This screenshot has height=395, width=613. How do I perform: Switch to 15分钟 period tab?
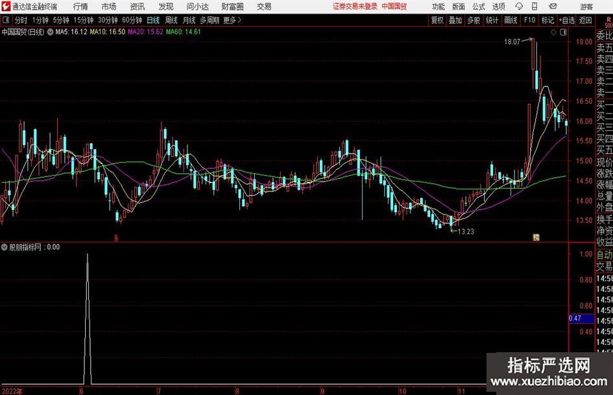(x=84, y=20)
